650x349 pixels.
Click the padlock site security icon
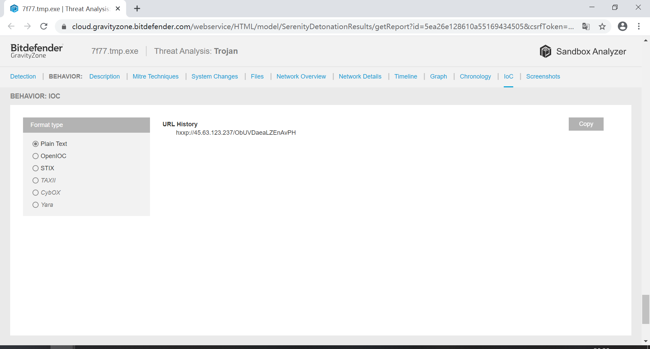pos(64,27)
